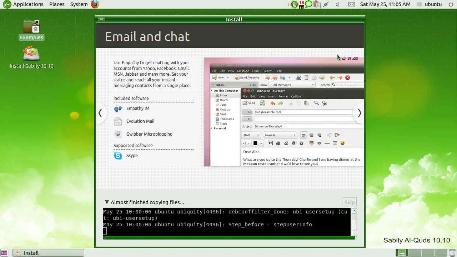This screenshot has height=257, width=457.
Task: Click the terminal log scrollbar down arrow
Action: (x=354, y=233)
